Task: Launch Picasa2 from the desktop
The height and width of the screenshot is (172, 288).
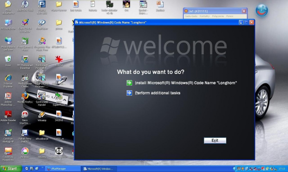Action: [x=25, y=153]
